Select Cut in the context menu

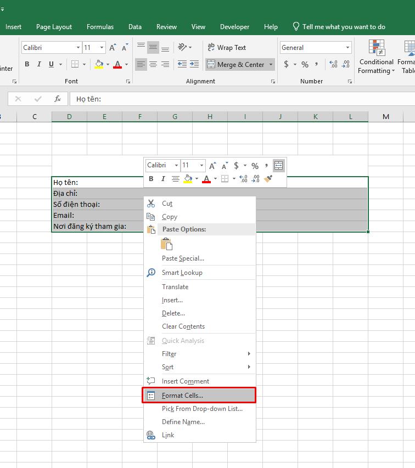200,204
